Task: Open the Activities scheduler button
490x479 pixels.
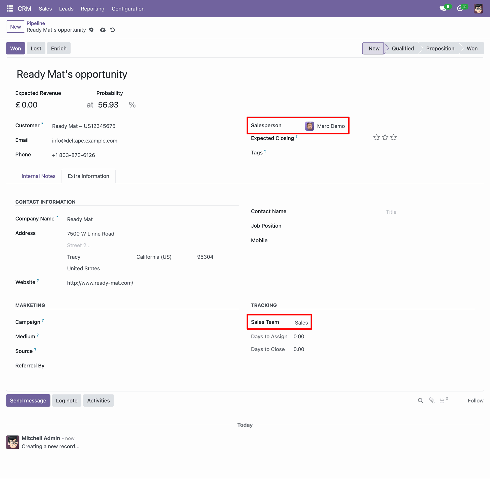Action: (x=99, y=401)
